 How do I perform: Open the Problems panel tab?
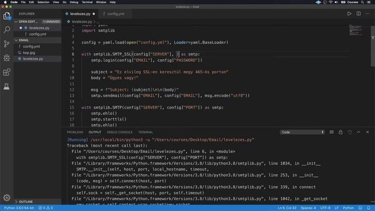[x=75, y=132]
